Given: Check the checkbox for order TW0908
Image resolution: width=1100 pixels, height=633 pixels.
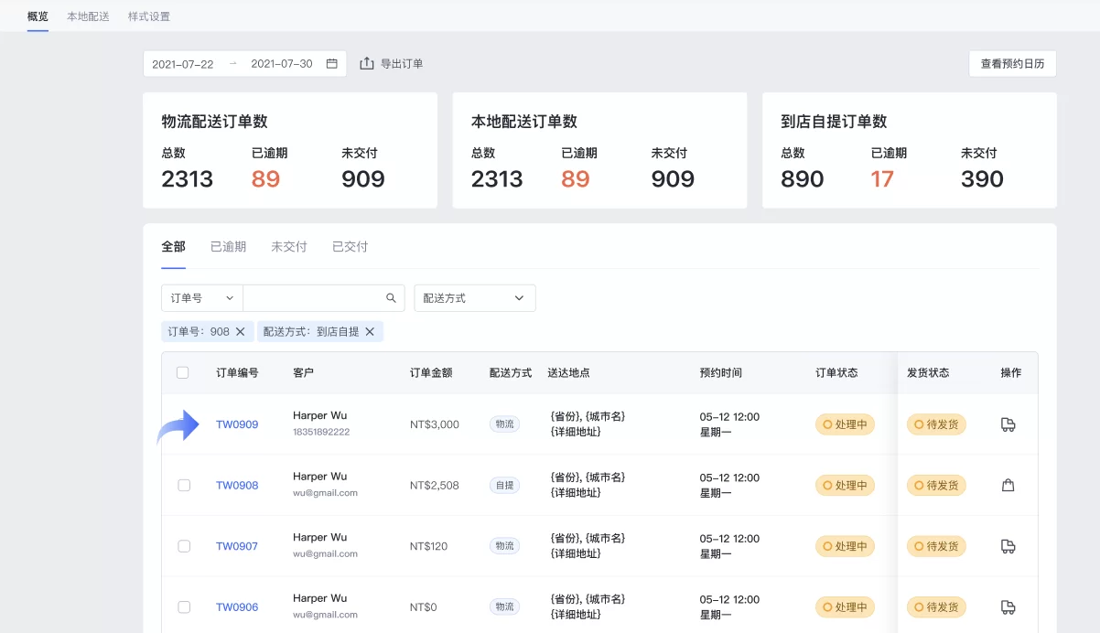Looking at the screenshot, I should point(183,485).
